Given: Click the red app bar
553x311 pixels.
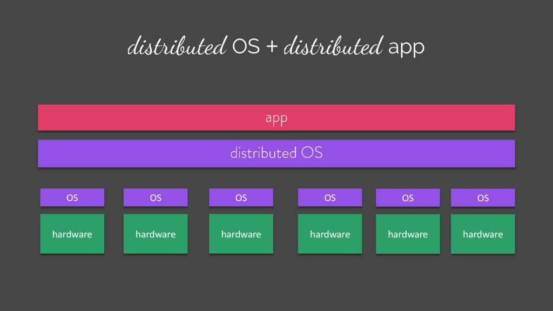Looking at the screenshot, I should 276,117.
